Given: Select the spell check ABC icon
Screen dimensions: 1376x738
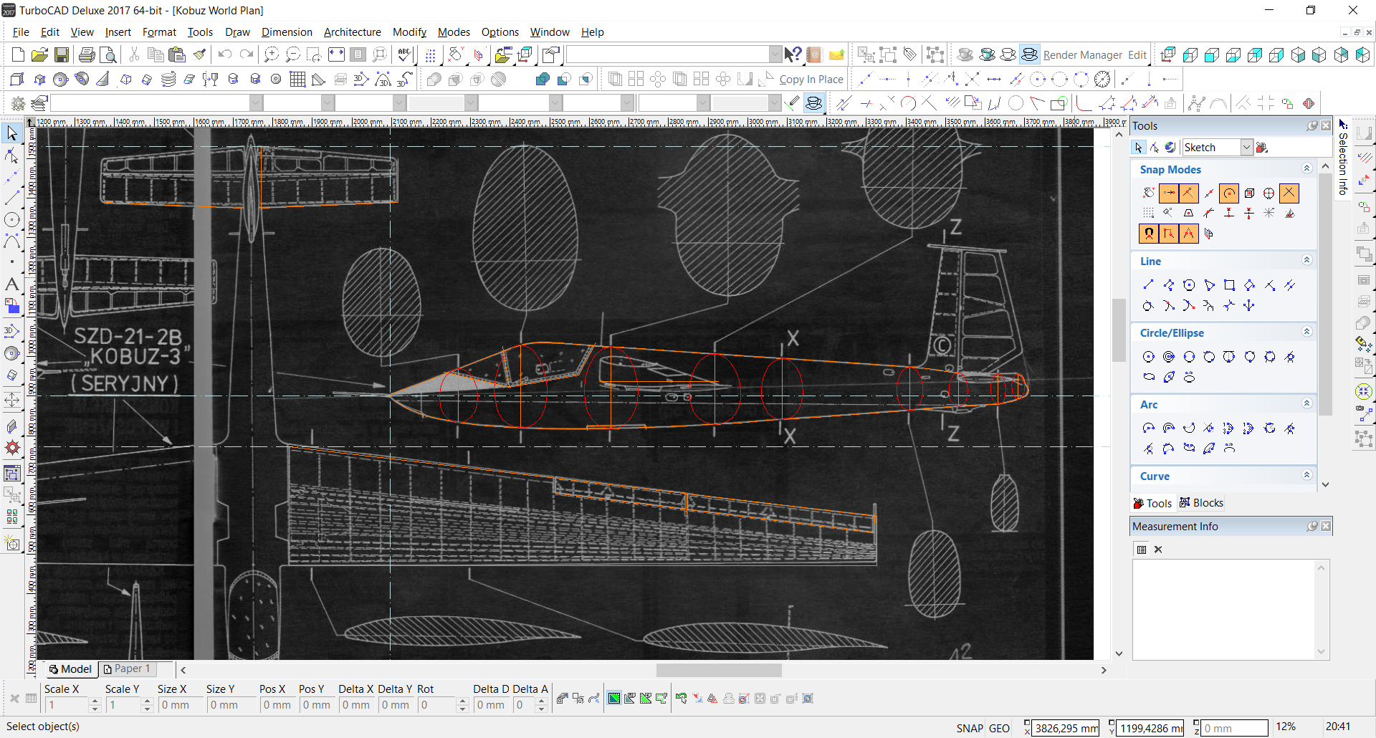Looking at the screenshot, I should coord(404,55).
